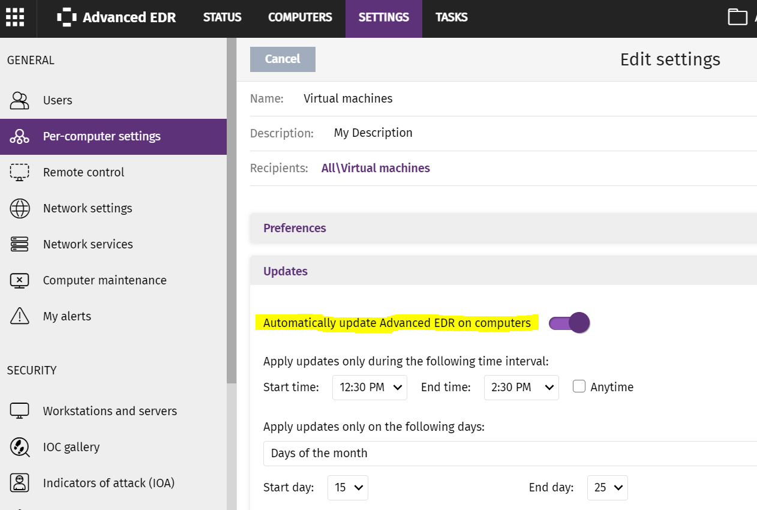
Task: Open the Start time dropdown
Action: [x=370, y=388]
